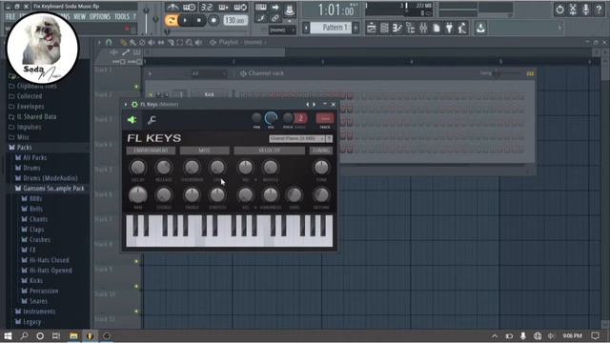Toggle Channel rack swing knob
Viewport: 610px width, 343px height.
(497, 73)
